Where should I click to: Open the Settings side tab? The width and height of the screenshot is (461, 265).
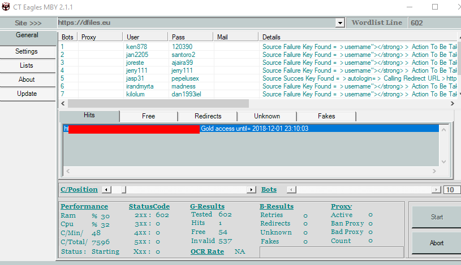point(27,52)
